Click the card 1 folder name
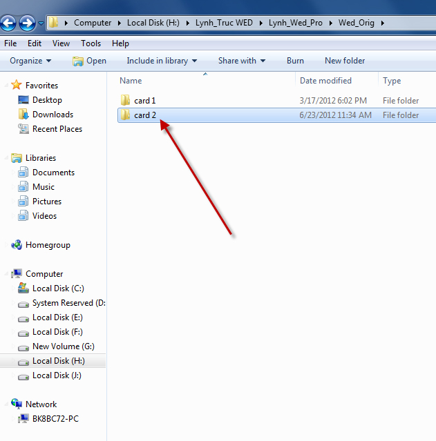The width and height of the screenshot is (436, 441). [x=145, y=101]
